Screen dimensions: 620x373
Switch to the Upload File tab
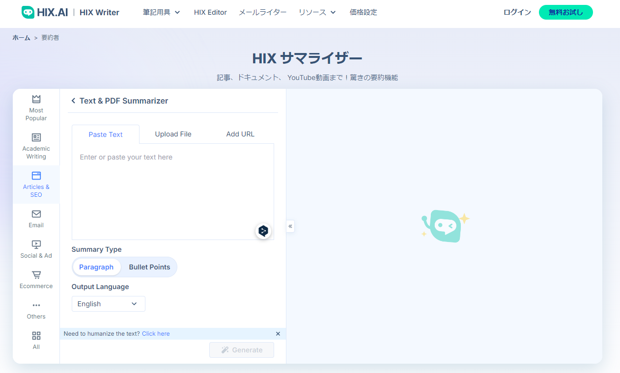pos(173,134)
